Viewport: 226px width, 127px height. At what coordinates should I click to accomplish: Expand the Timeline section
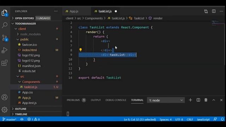(x=36, y=114)
